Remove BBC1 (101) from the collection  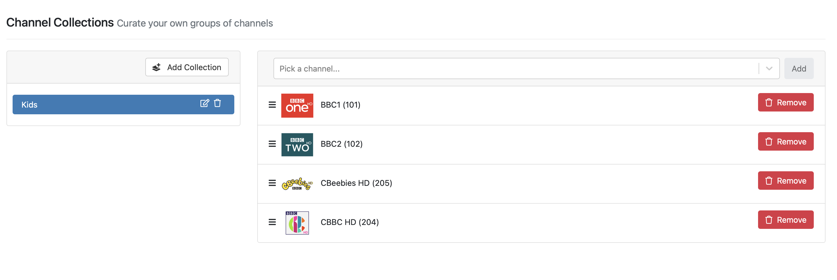pyautogui.click(x=785, y=103)
